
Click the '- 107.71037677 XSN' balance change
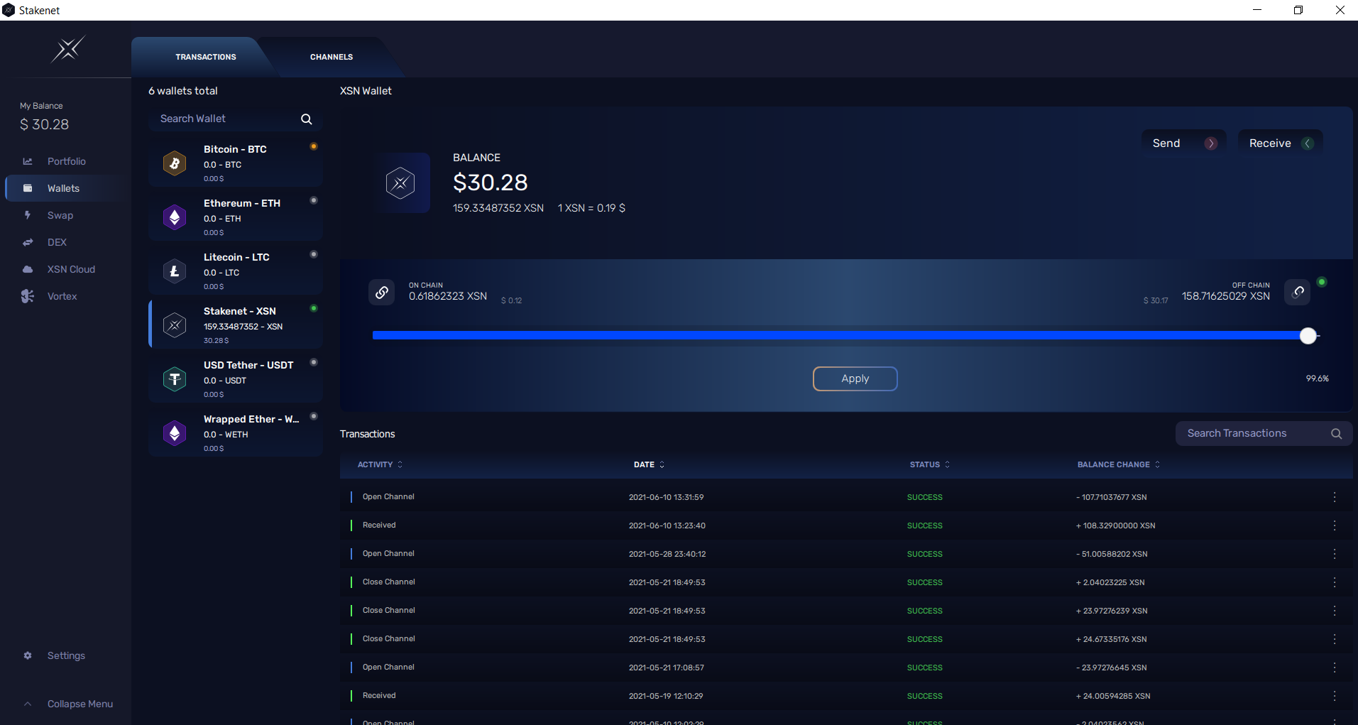pos(1112,497)
